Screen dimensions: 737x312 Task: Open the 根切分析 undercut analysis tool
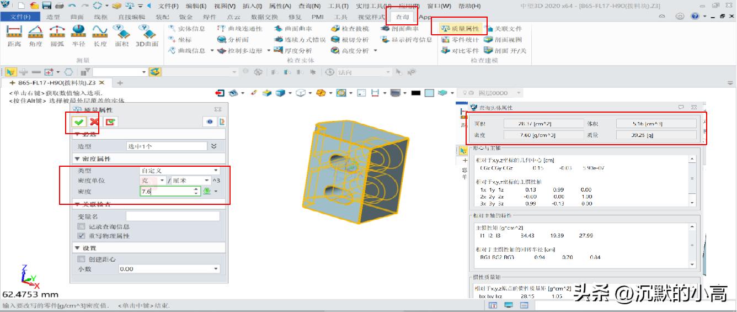coord(350,40)
